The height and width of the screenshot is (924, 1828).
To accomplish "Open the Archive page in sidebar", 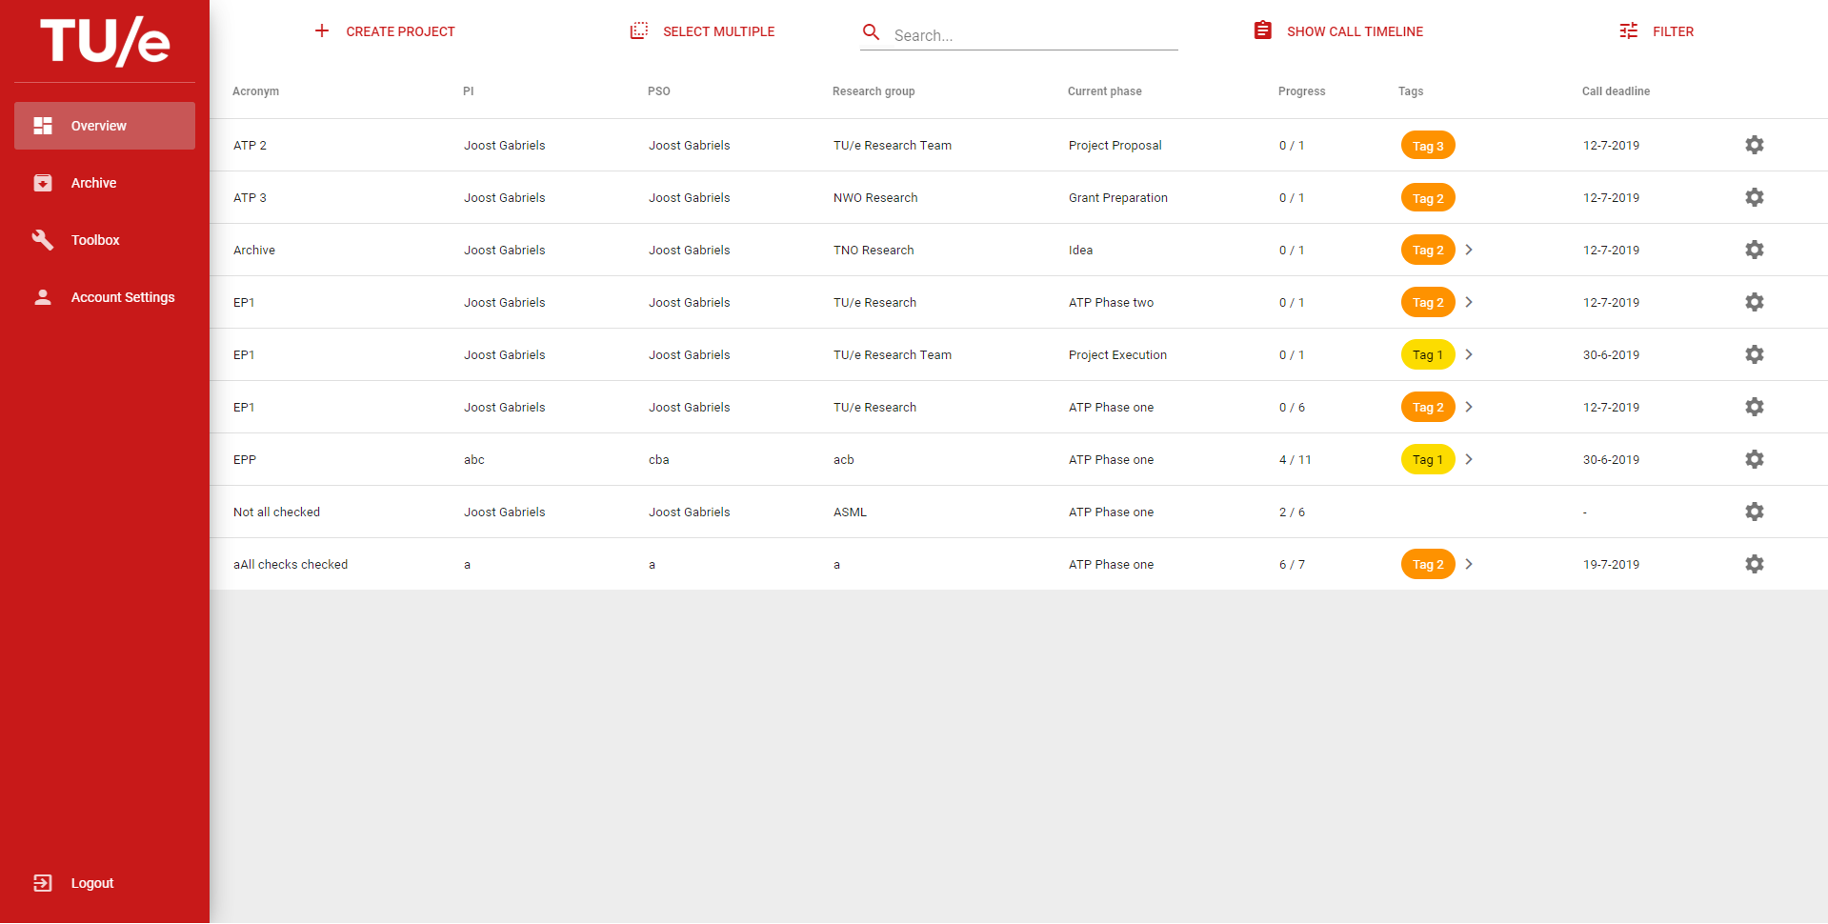I will (93, 183).
